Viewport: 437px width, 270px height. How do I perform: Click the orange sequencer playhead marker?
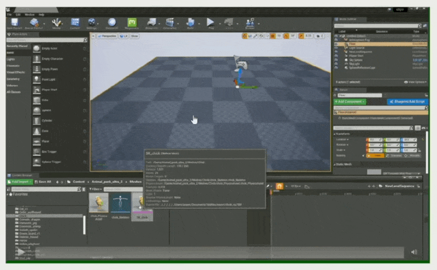[x=279, y=186]
